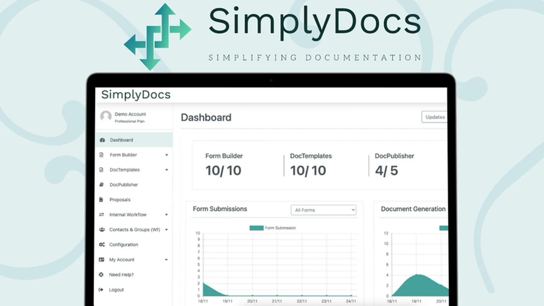Select the Form Builder icon in sidebar
Screen dimensions: 544x306
[102, 155]
